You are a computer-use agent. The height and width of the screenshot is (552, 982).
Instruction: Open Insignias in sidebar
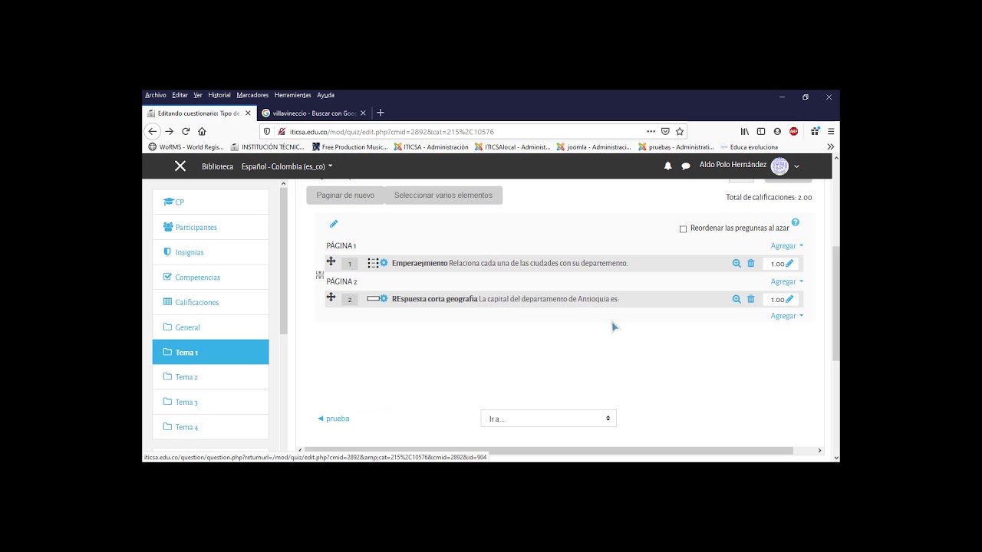coord(210,252)
